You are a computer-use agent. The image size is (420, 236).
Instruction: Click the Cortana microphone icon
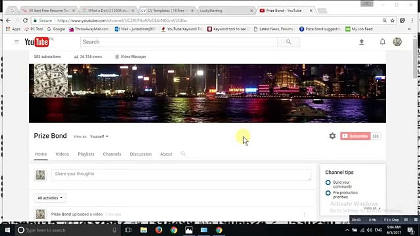click(114, 230)
